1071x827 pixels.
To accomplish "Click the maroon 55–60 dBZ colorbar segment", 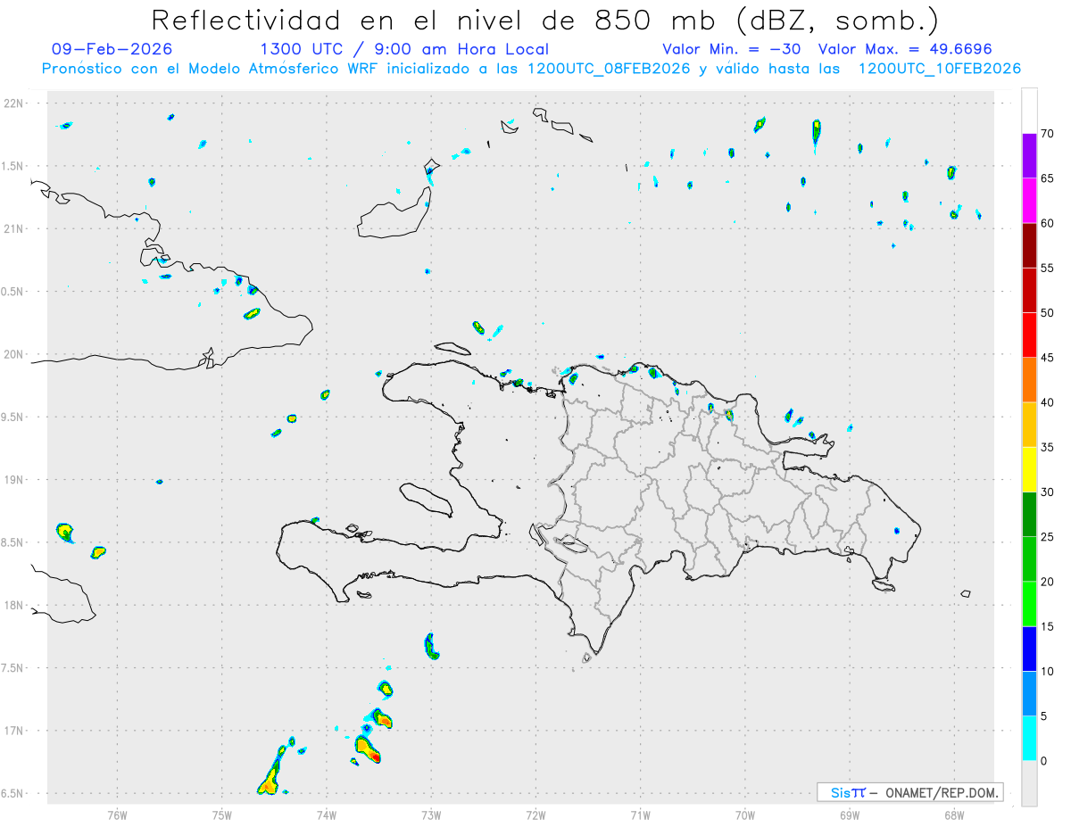I will [x=1029, y=245].
